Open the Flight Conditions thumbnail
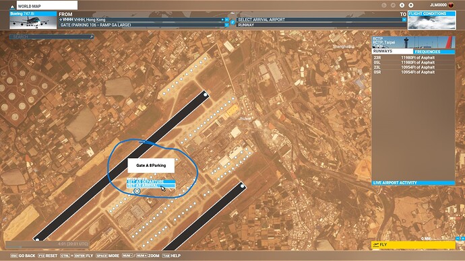Screen dimensions: 465x261 (x=432, y=20)
